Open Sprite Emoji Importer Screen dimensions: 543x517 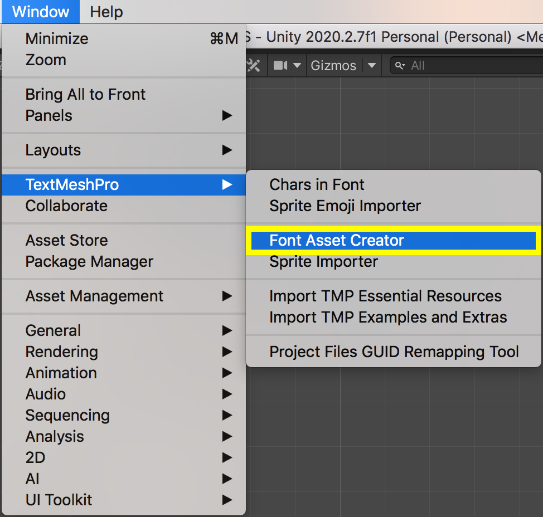pos(394,206)
